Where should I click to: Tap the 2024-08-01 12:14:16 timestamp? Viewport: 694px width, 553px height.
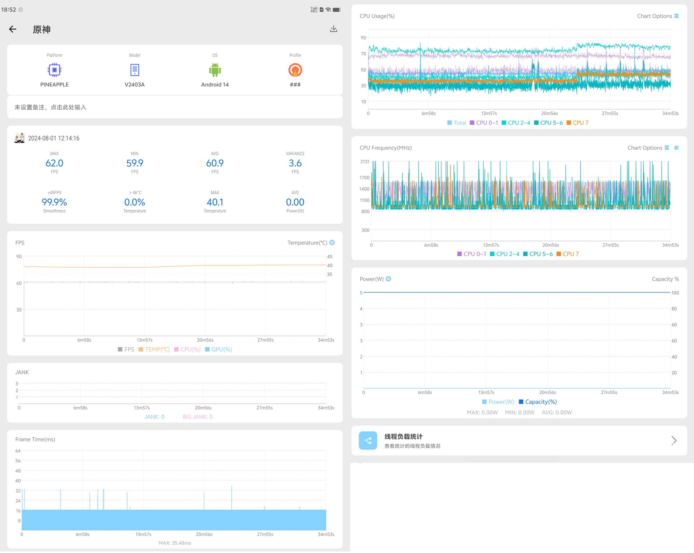coord(54,138)
